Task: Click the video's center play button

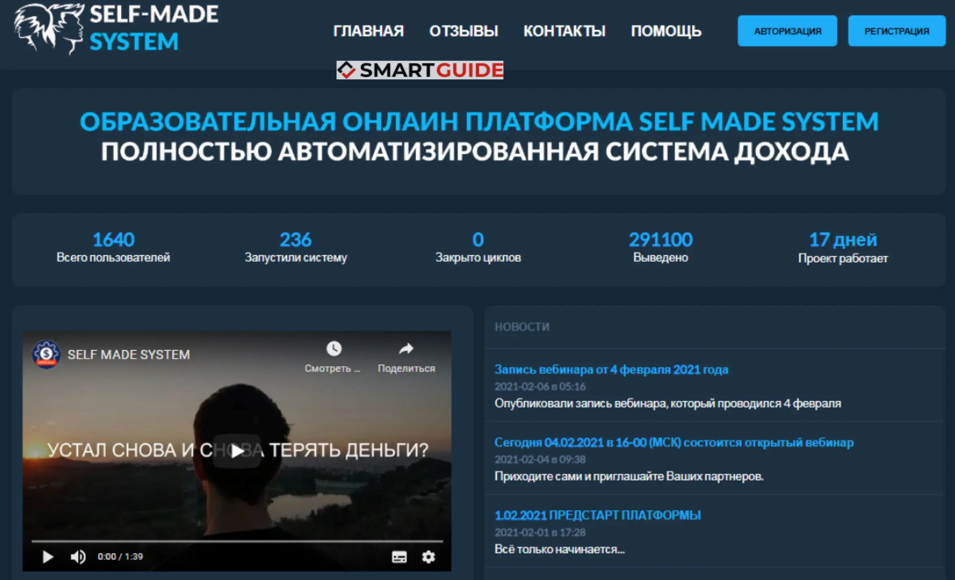Action: click(x=237, y=451)
